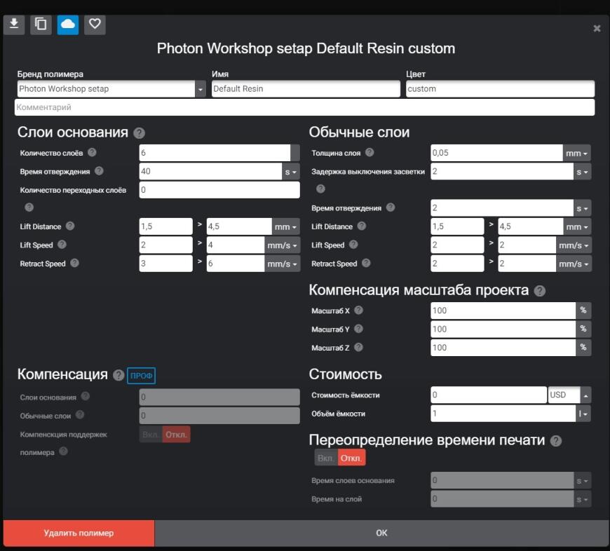Toggle Откл. for Компенсация поддержек полимера

[176, 435]
